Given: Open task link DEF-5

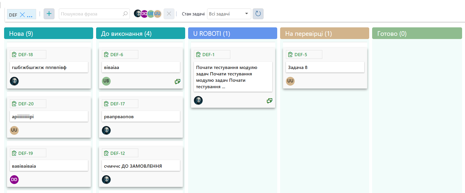Looking at the screenshot, I should 301,55.
